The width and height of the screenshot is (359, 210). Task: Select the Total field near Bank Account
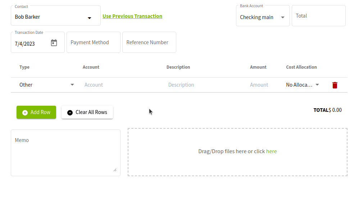[x=318, y=15]
